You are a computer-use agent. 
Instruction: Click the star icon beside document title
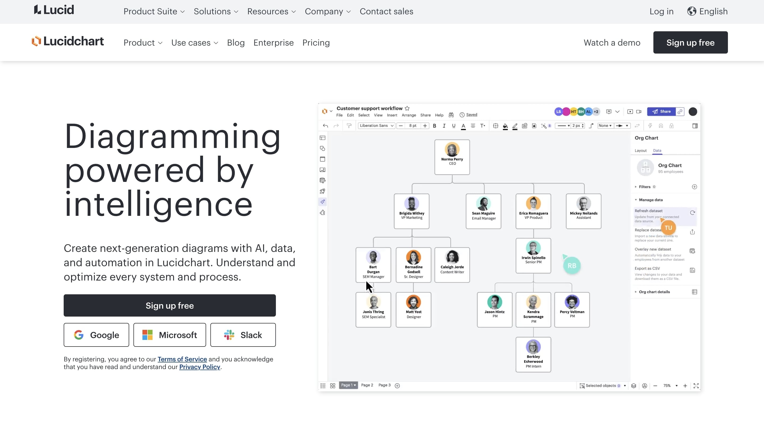(407, 108)
